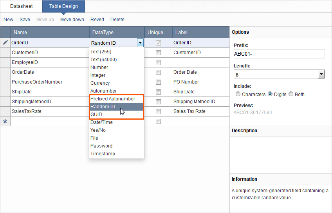This screenshot has height=213, width=332.
Task: Select GUID from the data type list
Action: (x=96, y=115)
